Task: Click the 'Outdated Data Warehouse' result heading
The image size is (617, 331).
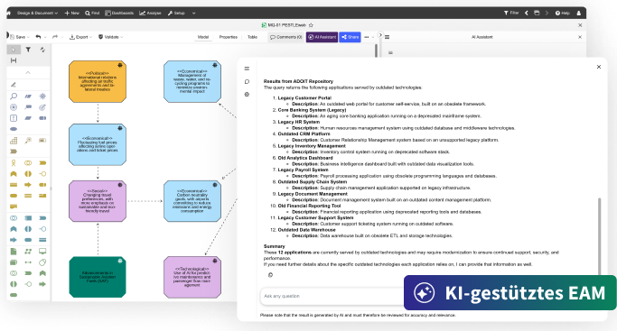Action: click(x=306, y=230)
